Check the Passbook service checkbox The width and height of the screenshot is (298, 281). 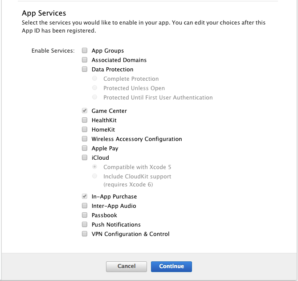tap(85, 215)
